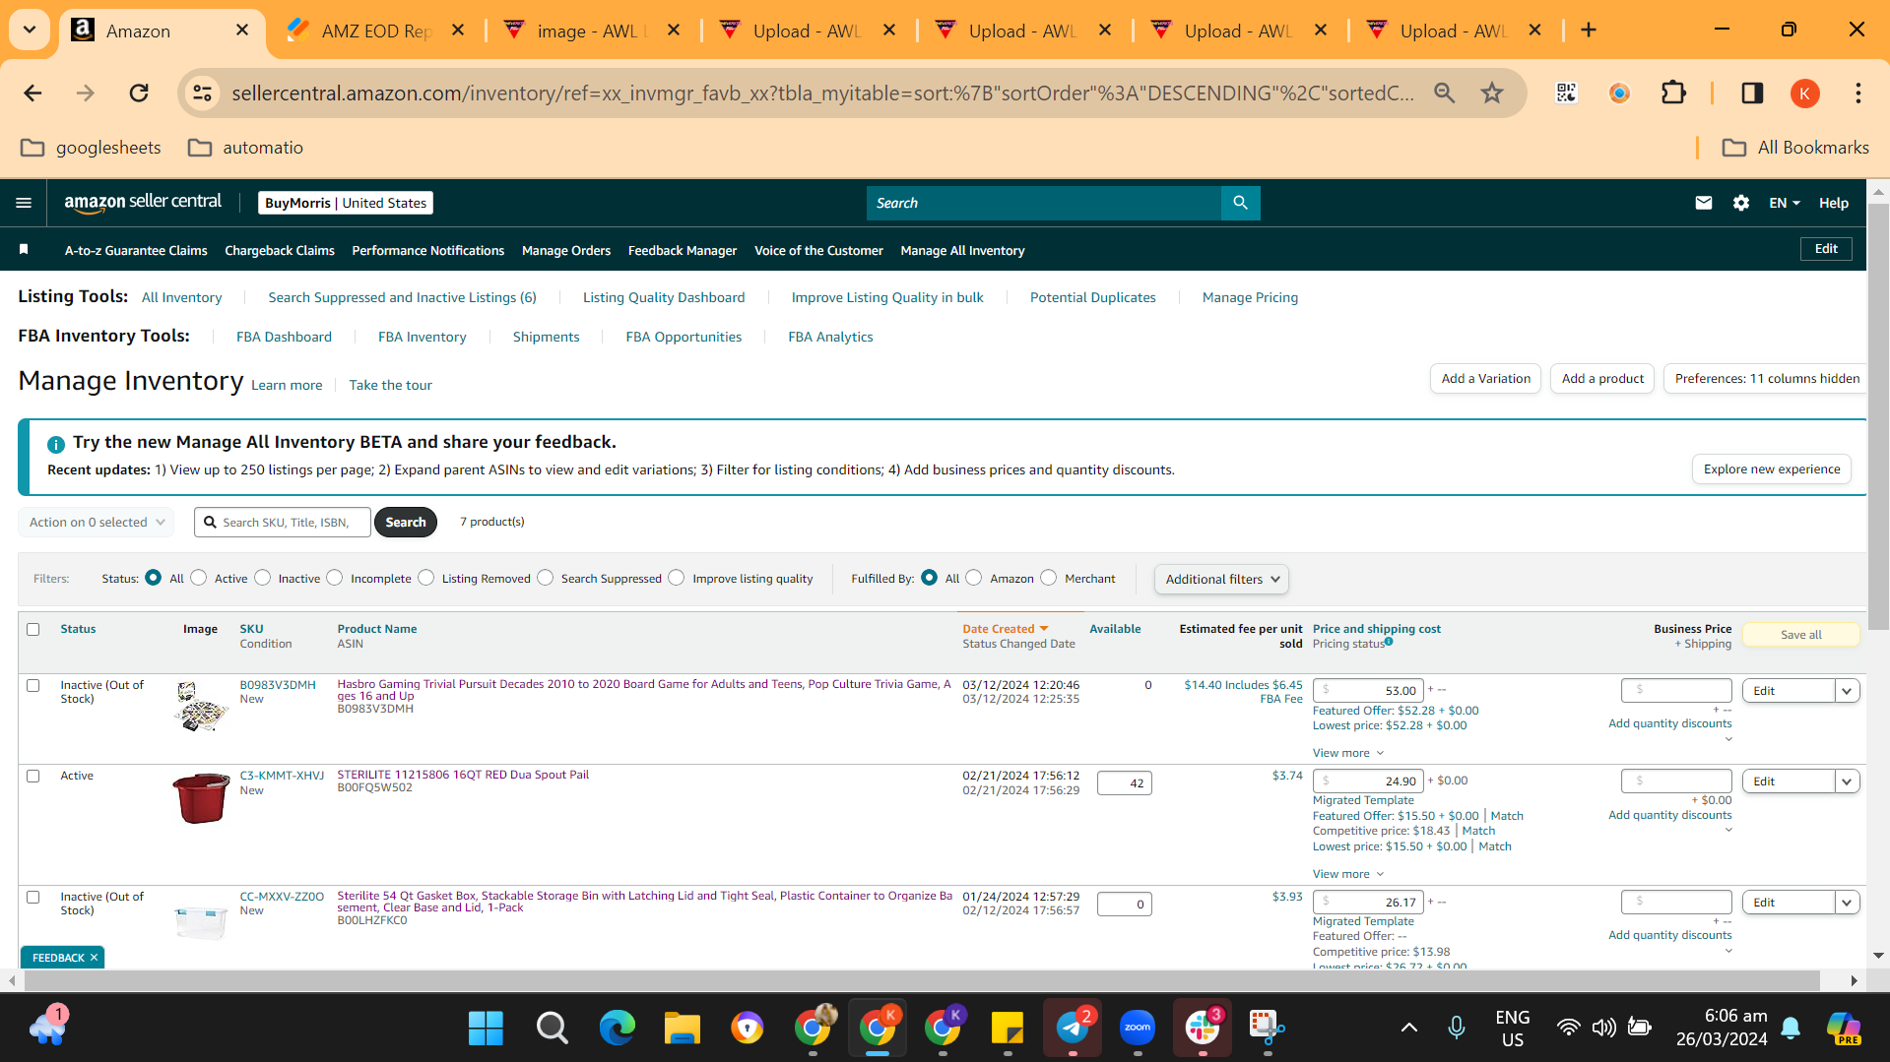Select the Inactive status filter radio
Image resolution: width=1890 pixels, height=1062 pixels.
point(263,579)
